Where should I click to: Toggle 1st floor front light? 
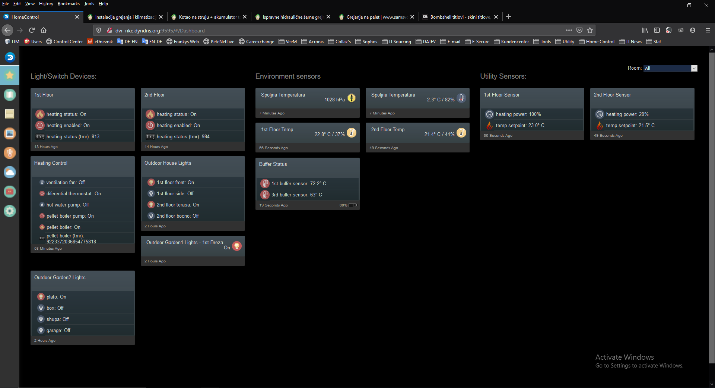[151, 183]
